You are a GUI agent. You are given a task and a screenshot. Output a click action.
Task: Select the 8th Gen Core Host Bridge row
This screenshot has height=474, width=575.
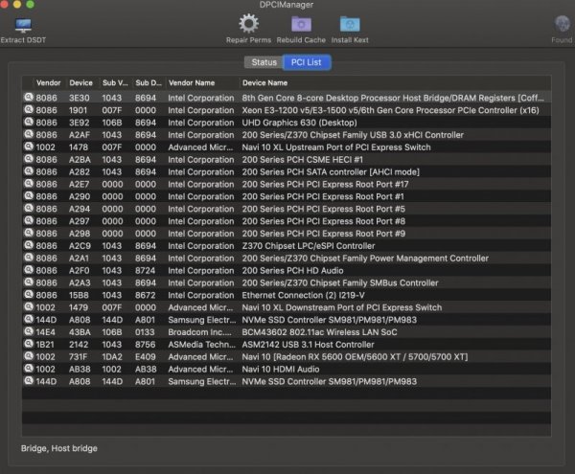(x=287, y=98)
